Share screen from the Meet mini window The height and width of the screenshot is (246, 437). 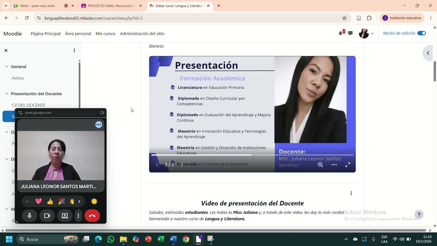coord(65,216)
